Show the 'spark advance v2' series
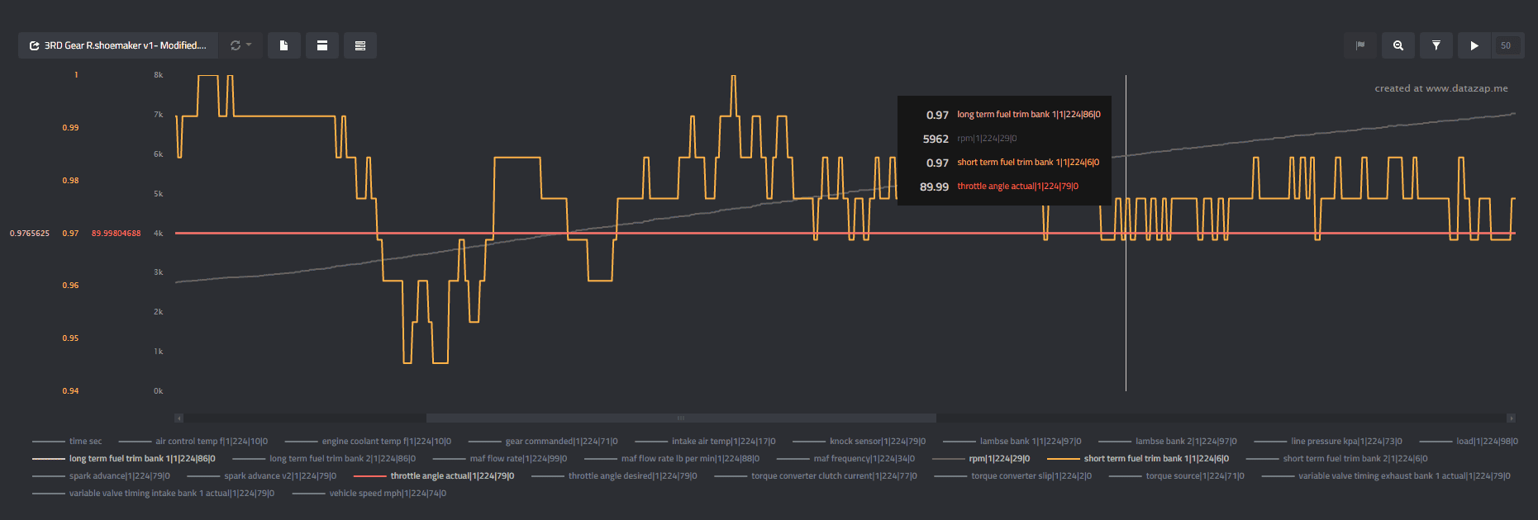Viewport: 1538px width, 520px height. click(262, 476)
